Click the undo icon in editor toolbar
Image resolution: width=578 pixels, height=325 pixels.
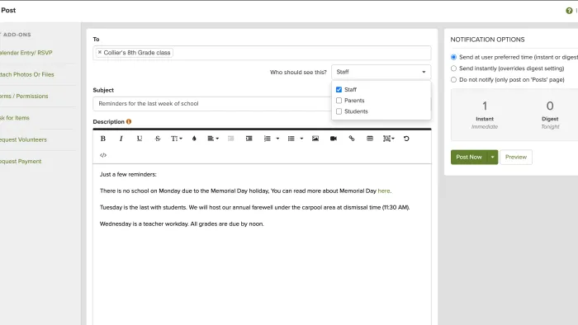point(406,139)
